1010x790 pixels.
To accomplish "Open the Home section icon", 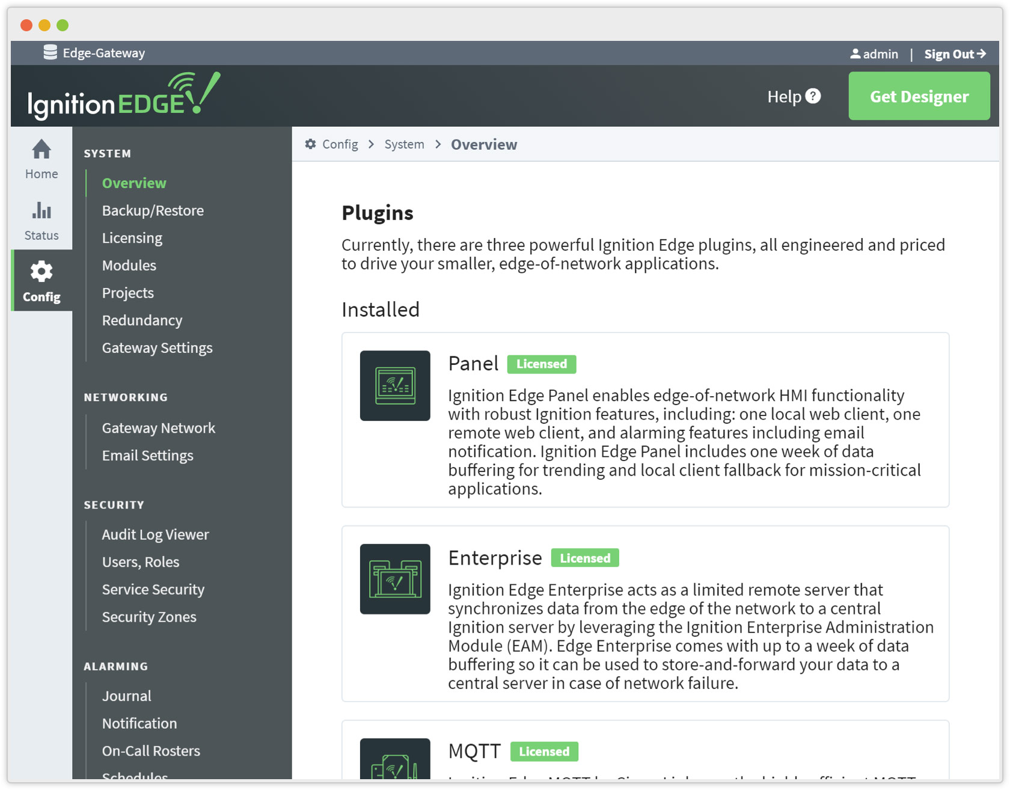I will [x=41, y=149].
